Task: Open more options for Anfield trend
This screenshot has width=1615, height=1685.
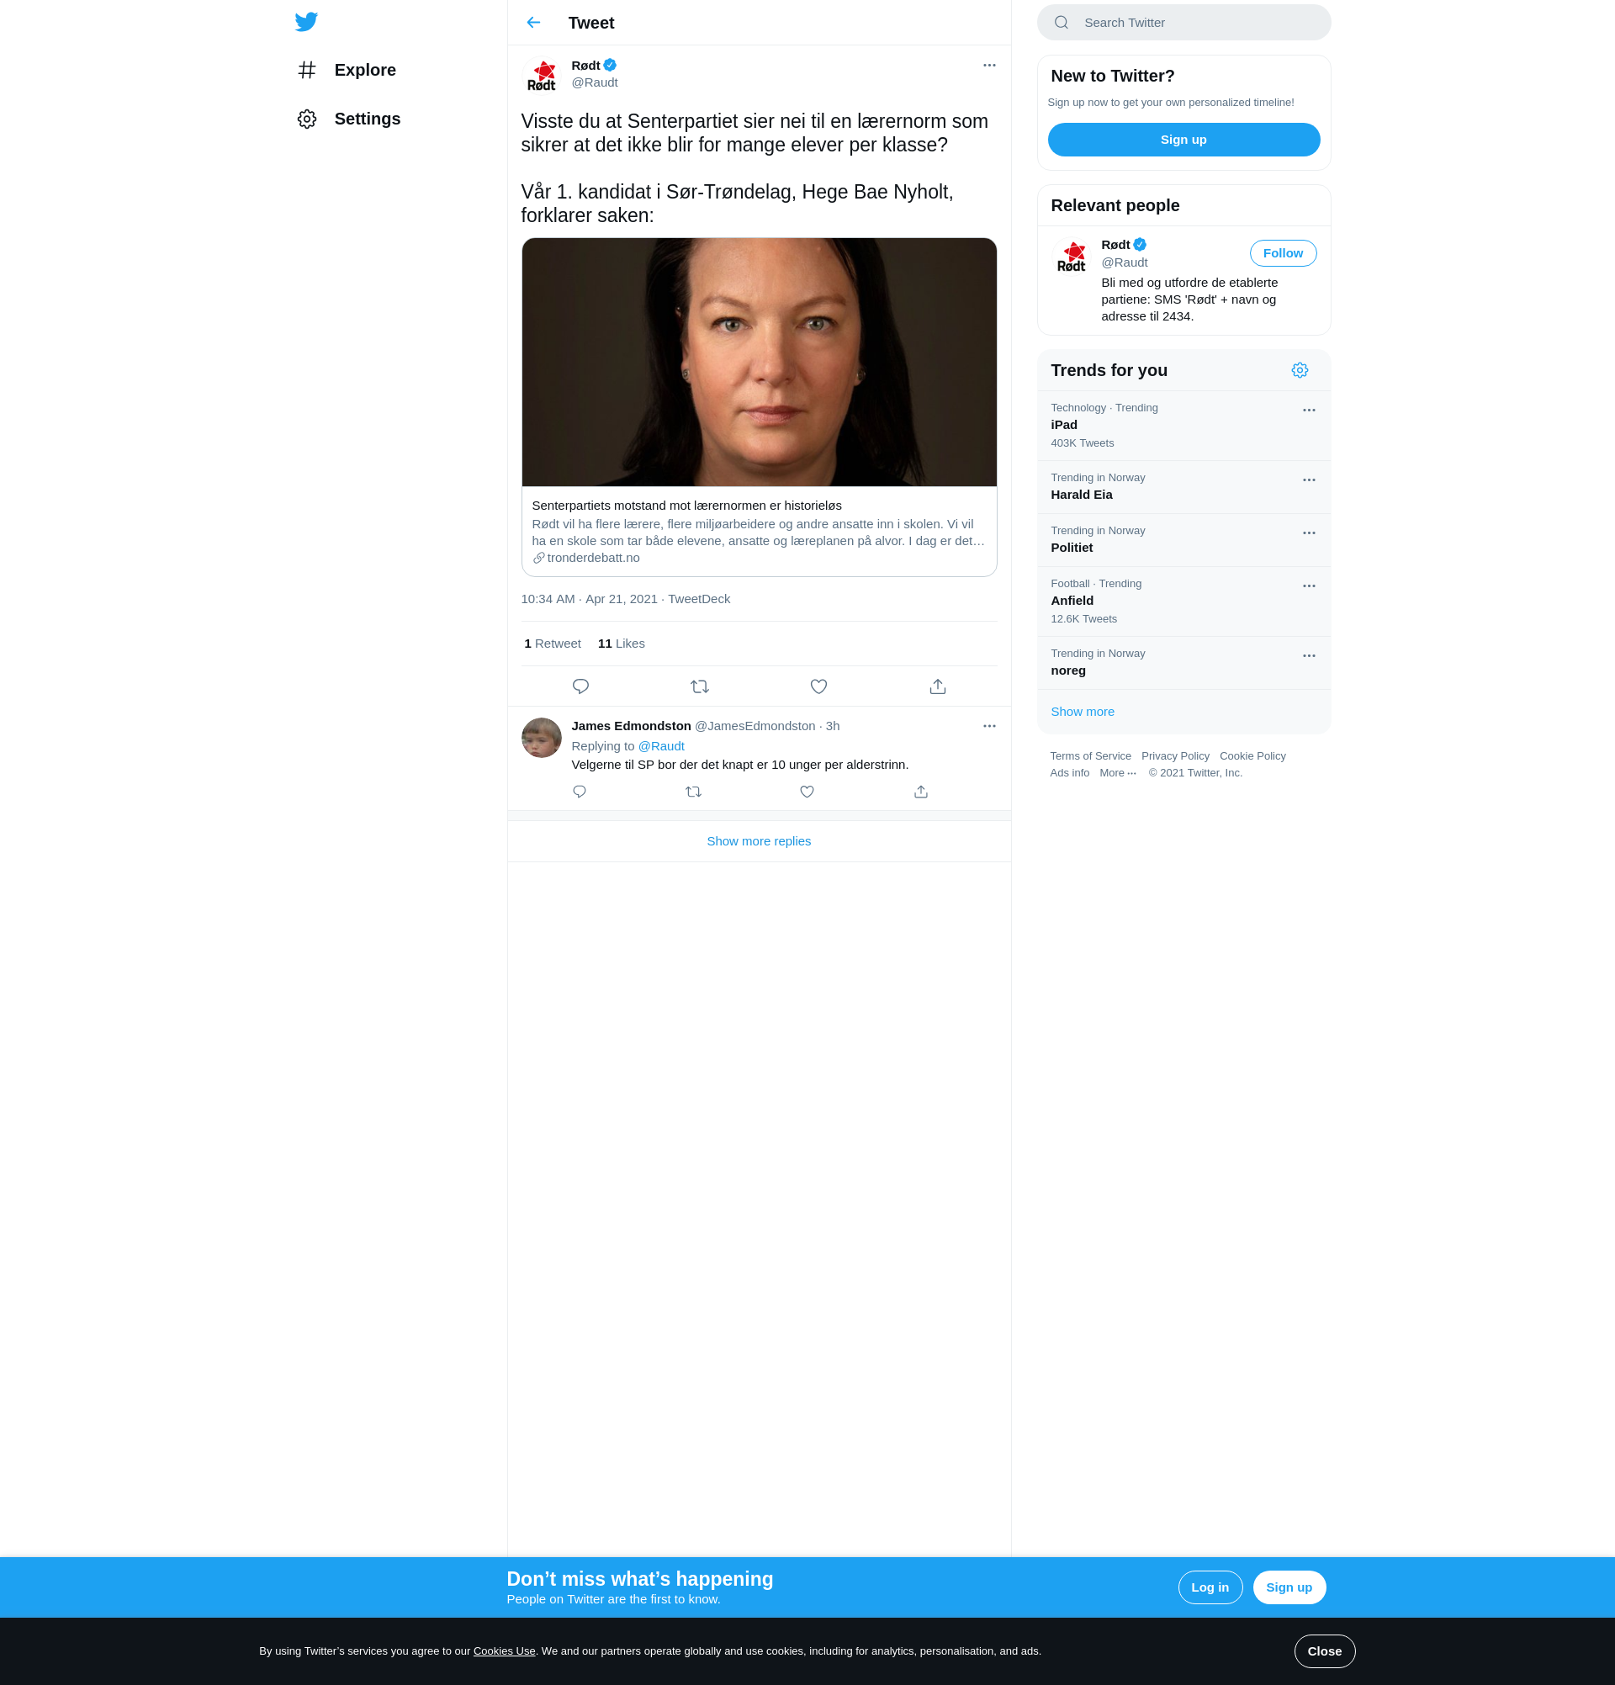Action: 1309,586
